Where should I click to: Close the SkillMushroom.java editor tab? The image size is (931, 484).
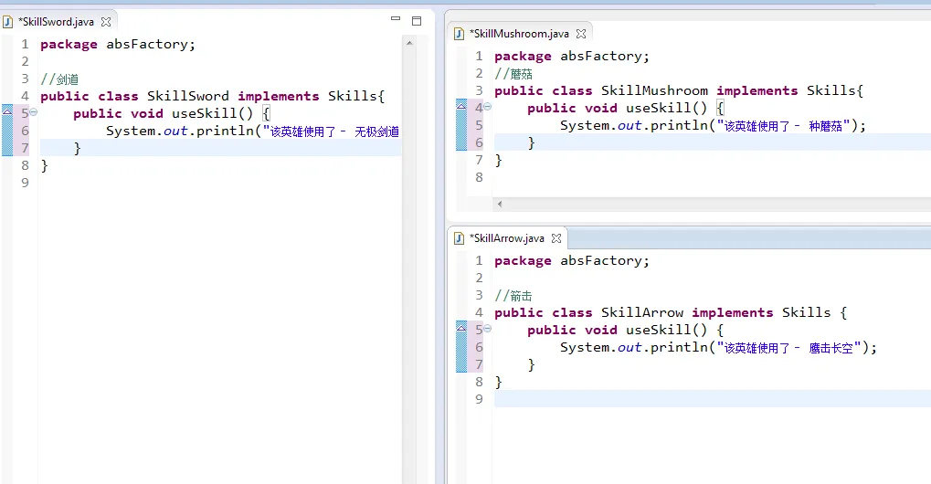tap(582, 34)
